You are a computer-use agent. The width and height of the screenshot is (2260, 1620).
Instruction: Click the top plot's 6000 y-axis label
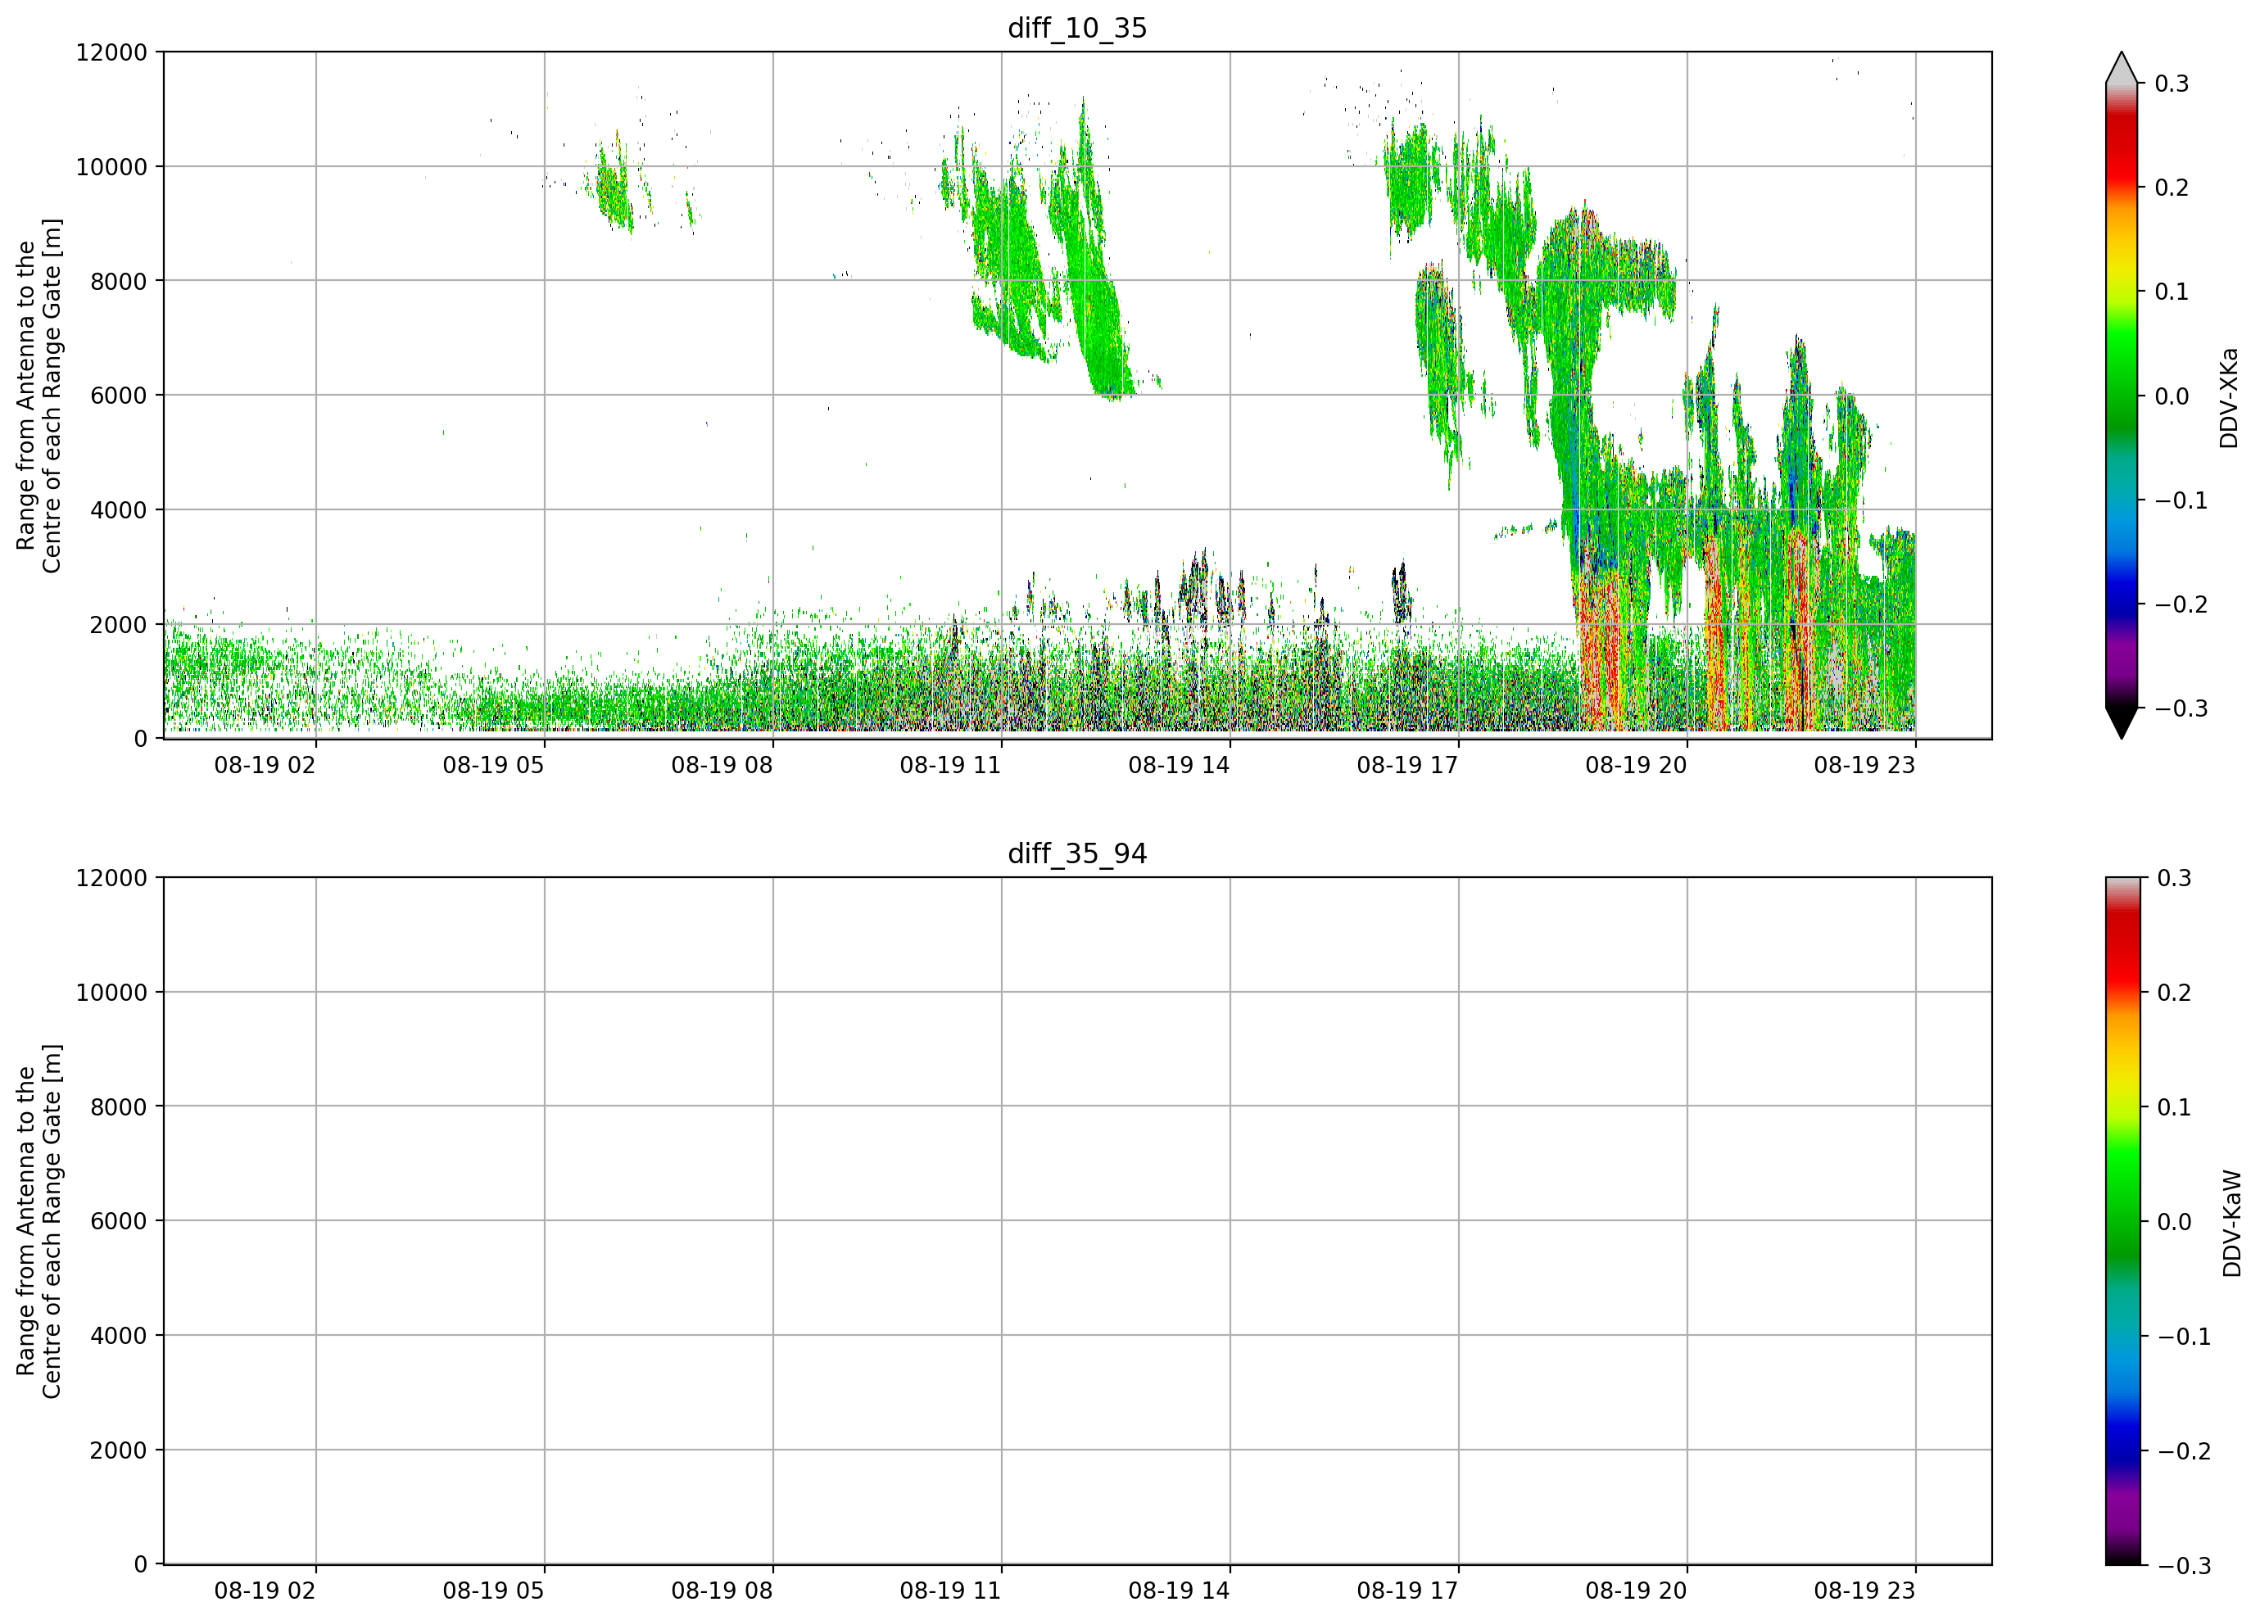(119, 396)
